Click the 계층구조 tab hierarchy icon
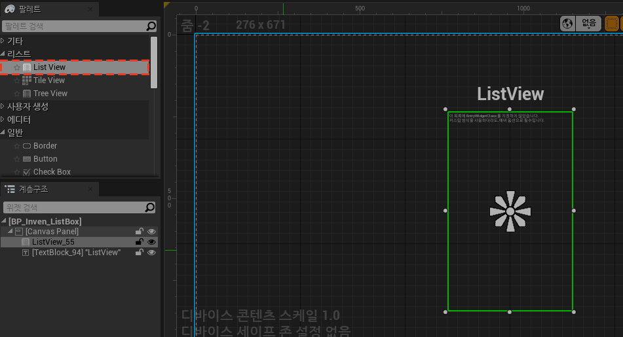Image resolution: width=623 pixels, height=337 pixels. click(10, 189)
